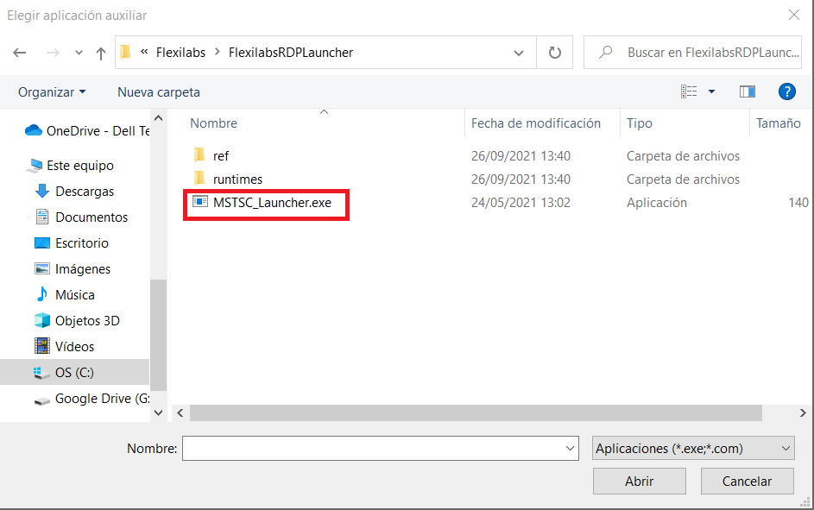Select OS (C:) drive in sidebar
814x510 pixels.
(74, 373)
